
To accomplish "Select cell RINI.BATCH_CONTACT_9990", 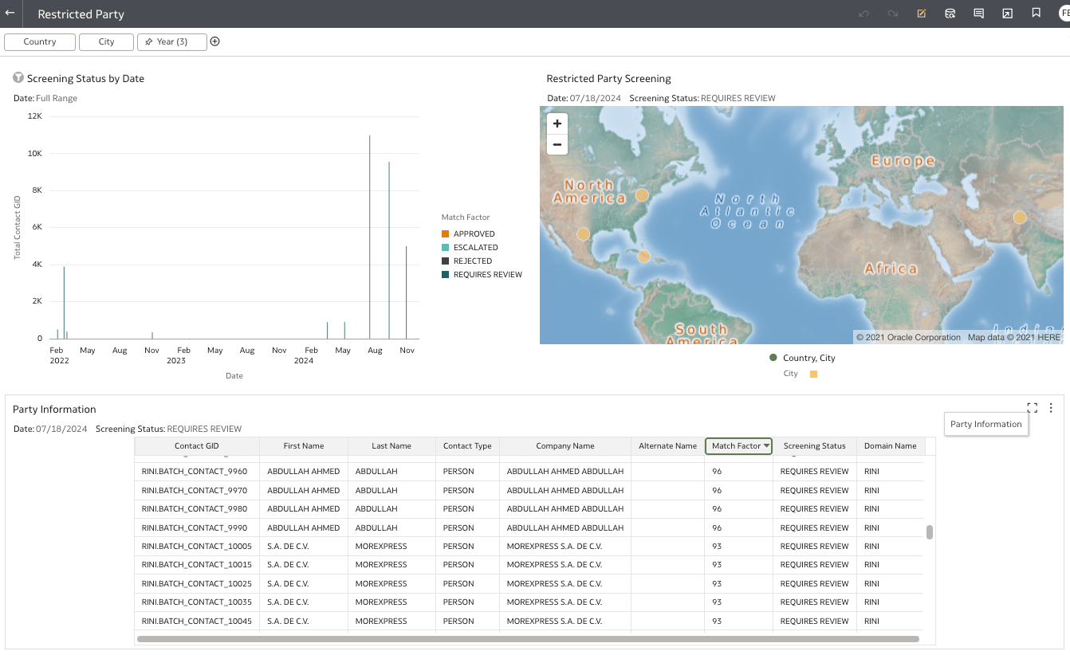I will (x=196, y=528).
